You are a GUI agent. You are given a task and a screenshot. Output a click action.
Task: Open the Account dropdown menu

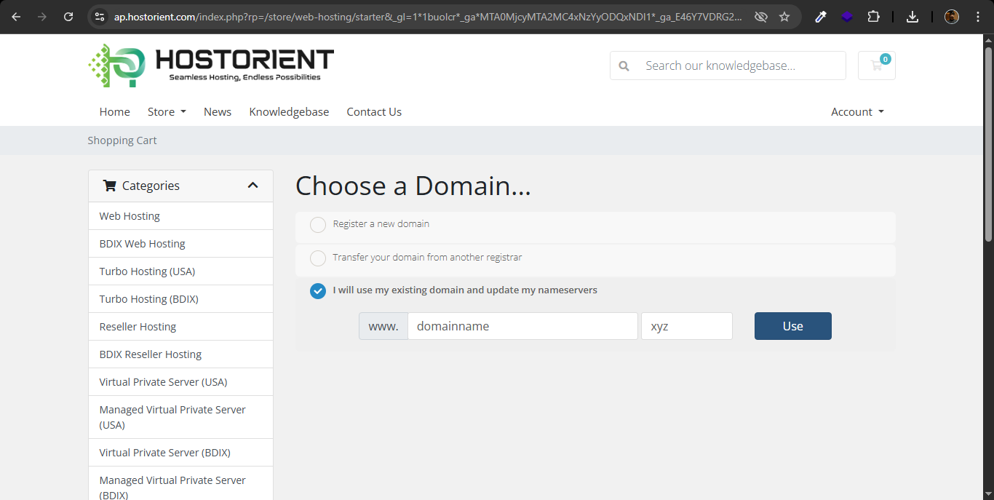coord(857,111)
